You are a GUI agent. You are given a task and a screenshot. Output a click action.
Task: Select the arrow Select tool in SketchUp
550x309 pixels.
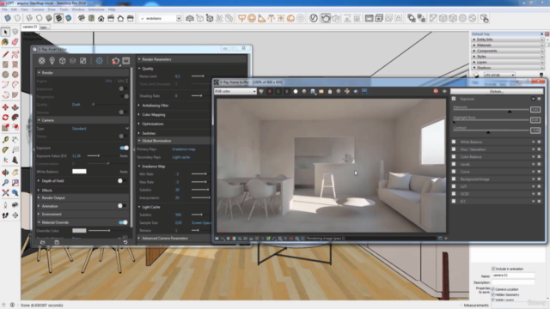point(5,32)
